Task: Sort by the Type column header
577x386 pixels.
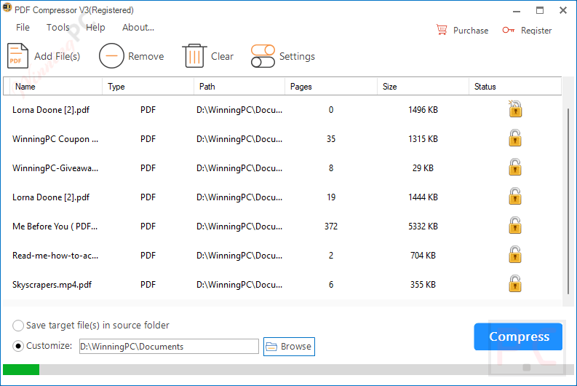Action: point(148,87)
